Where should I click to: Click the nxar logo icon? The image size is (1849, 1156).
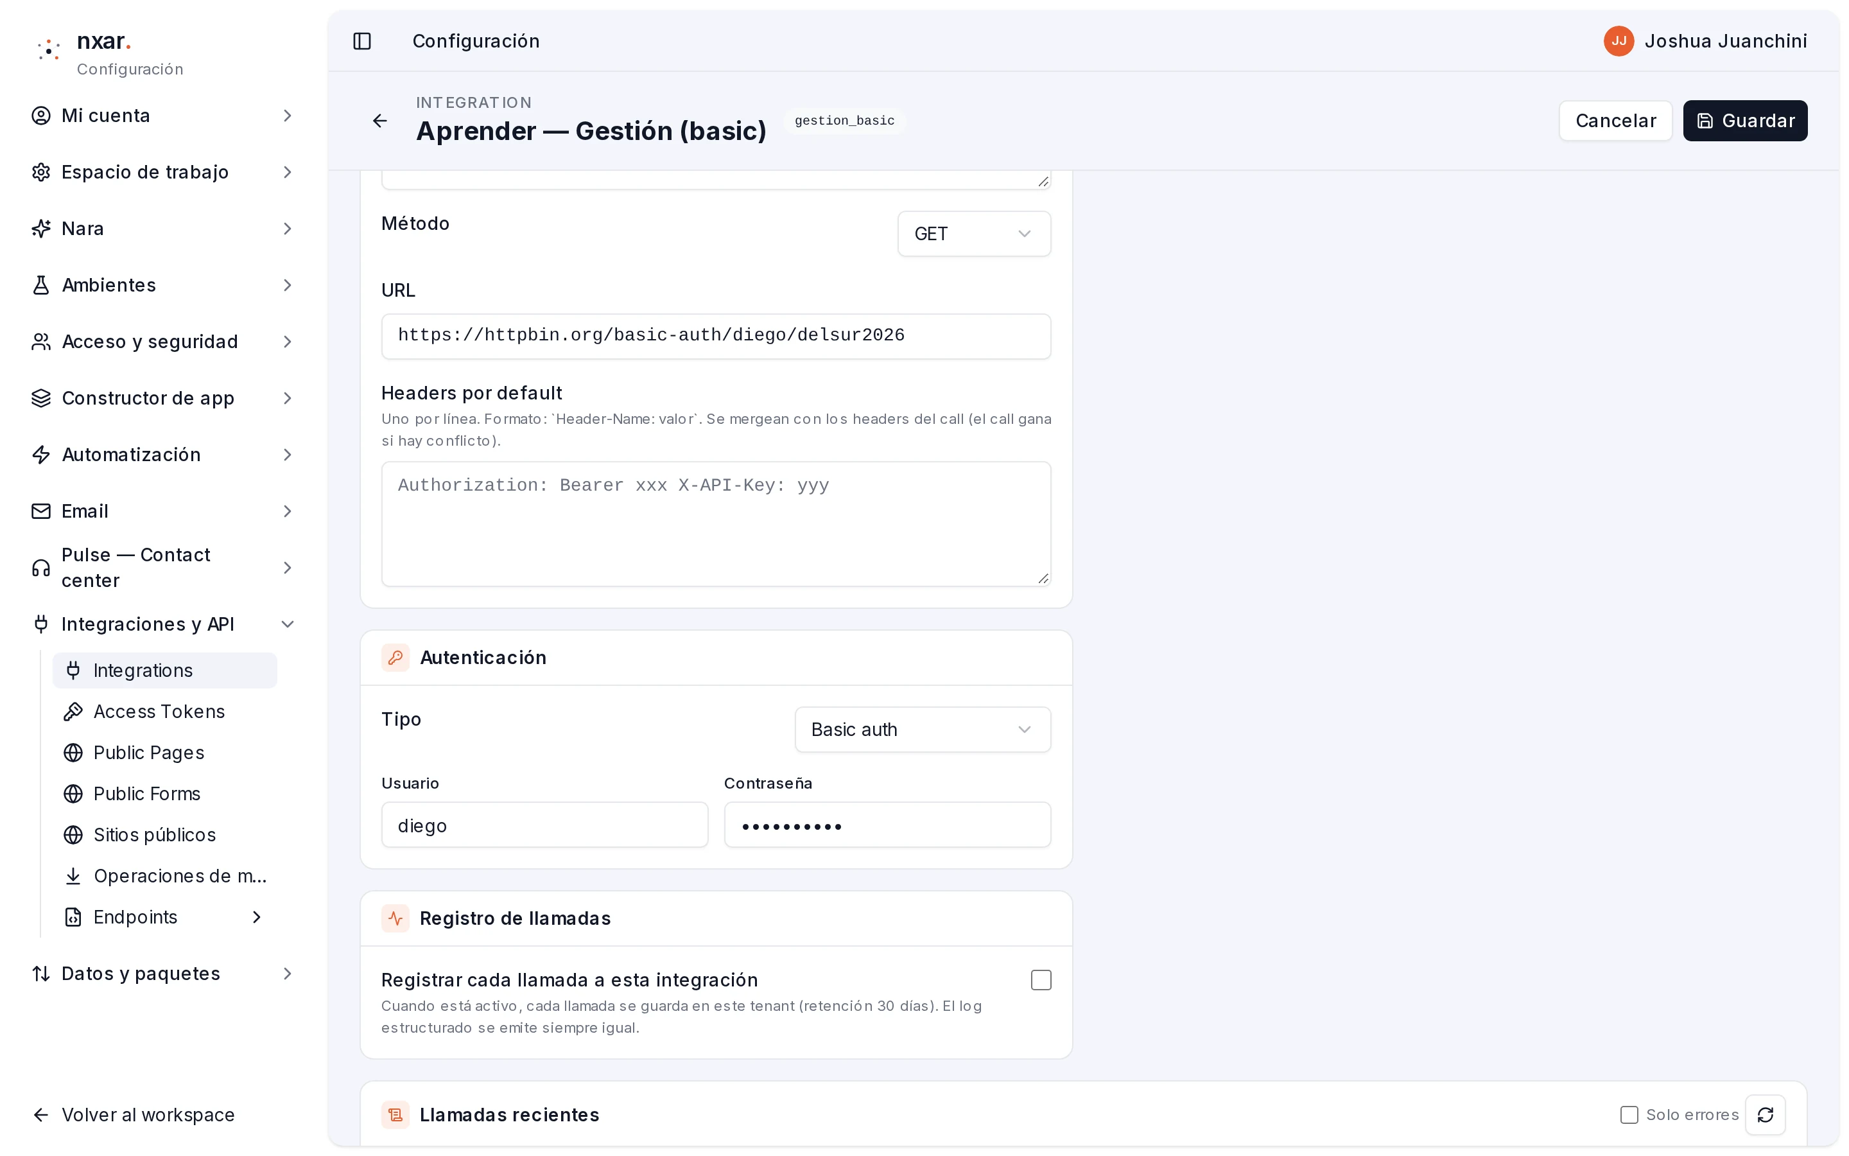point(49,49)
